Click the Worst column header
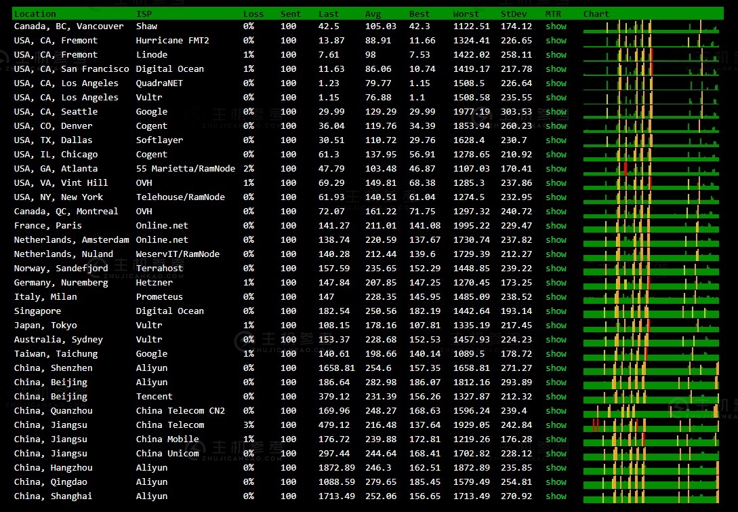Image resolution: width=738 pixels, height=512 pixels. click(466, 14)
